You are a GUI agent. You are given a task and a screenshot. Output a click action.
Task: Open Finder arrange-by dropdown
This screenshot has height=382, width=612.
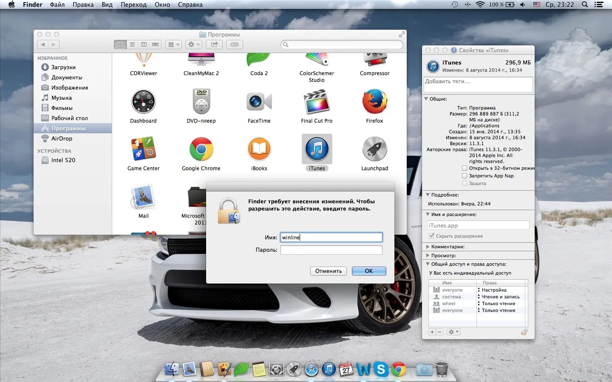[x=173, y=45]
